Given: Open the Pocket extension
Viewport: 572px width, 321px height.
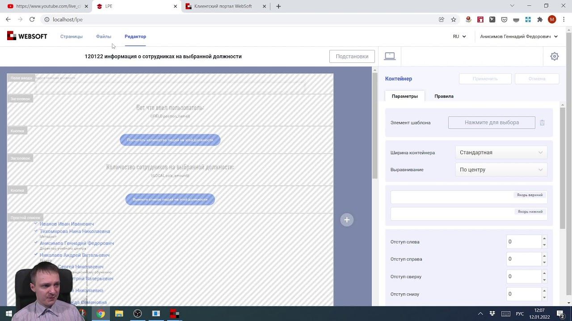Looking at the screenshot, I should [504, 20].
